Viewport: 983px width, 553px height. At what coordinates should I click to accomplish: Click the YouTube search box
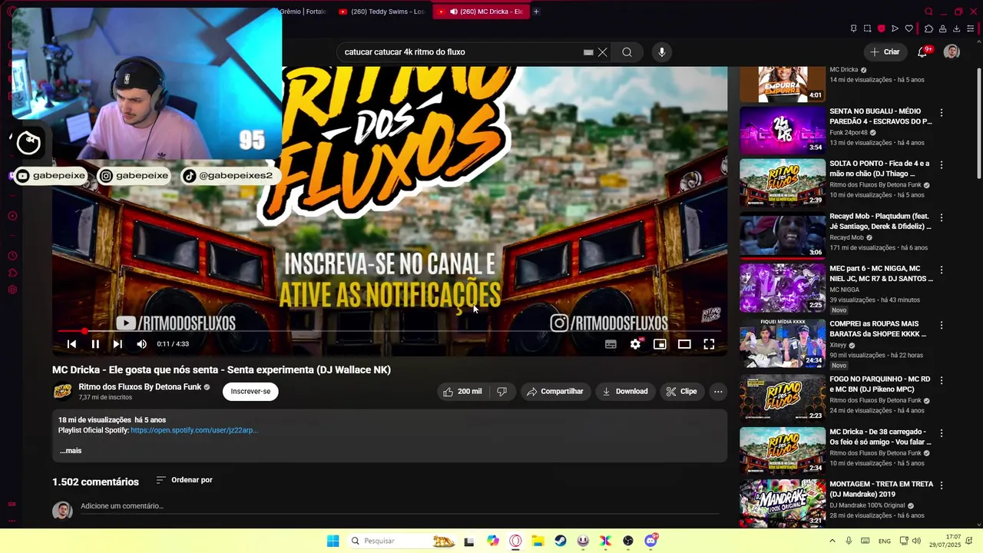[461, 52]
